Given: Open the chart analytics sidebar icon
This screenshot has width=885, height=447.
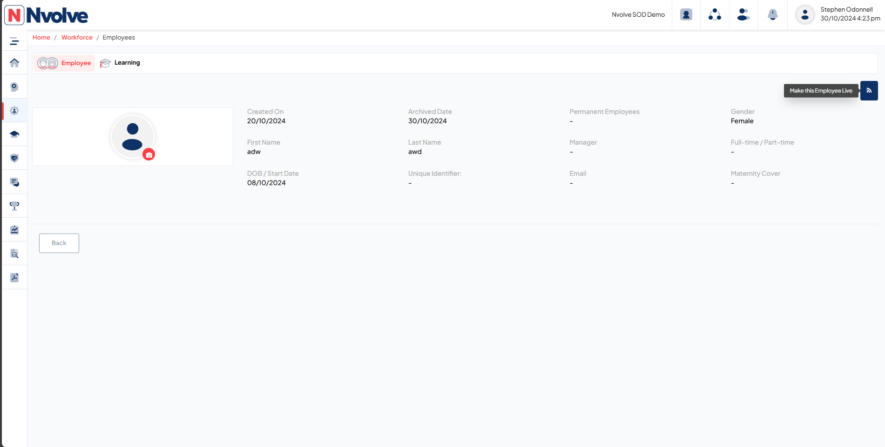Looking at the screenshot, I should click(x=14, y=230).
